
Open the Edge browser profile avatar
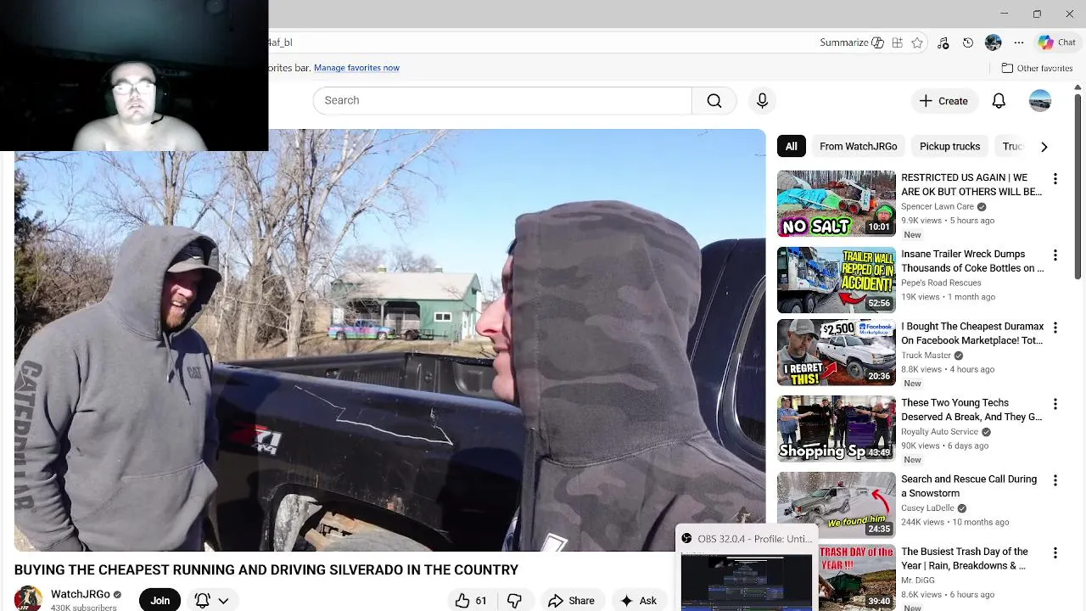(x=994, y=42)
